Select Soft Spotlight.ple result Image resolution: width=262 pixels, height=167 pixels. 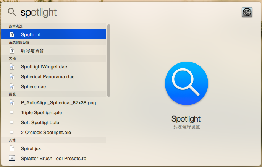point(53,123)
